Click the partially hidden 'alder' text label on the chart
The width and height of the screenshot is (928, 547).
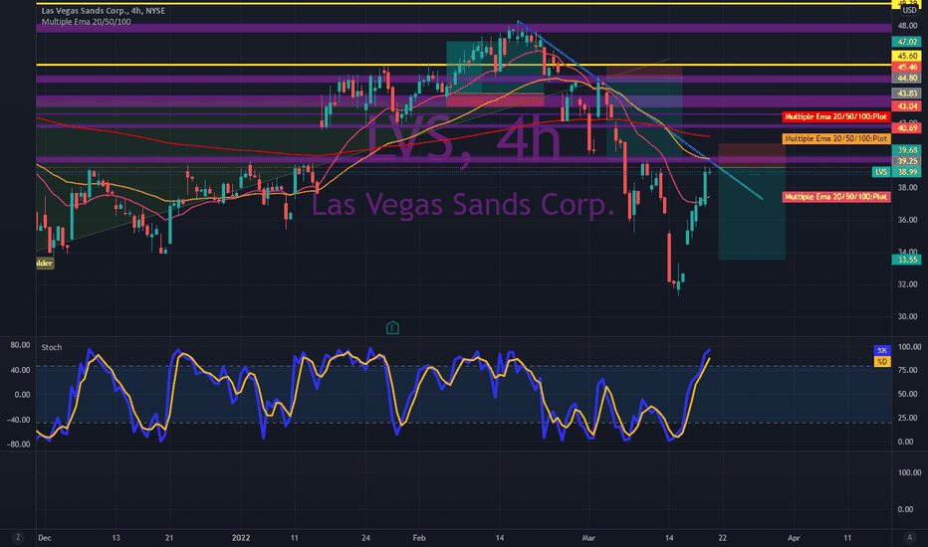tap(45, 264)
